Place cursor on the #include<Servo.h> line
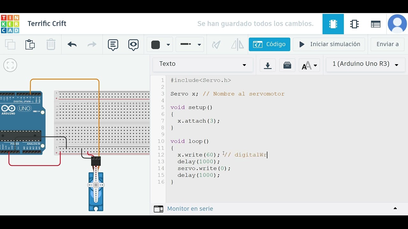 (x=200, y=80)
